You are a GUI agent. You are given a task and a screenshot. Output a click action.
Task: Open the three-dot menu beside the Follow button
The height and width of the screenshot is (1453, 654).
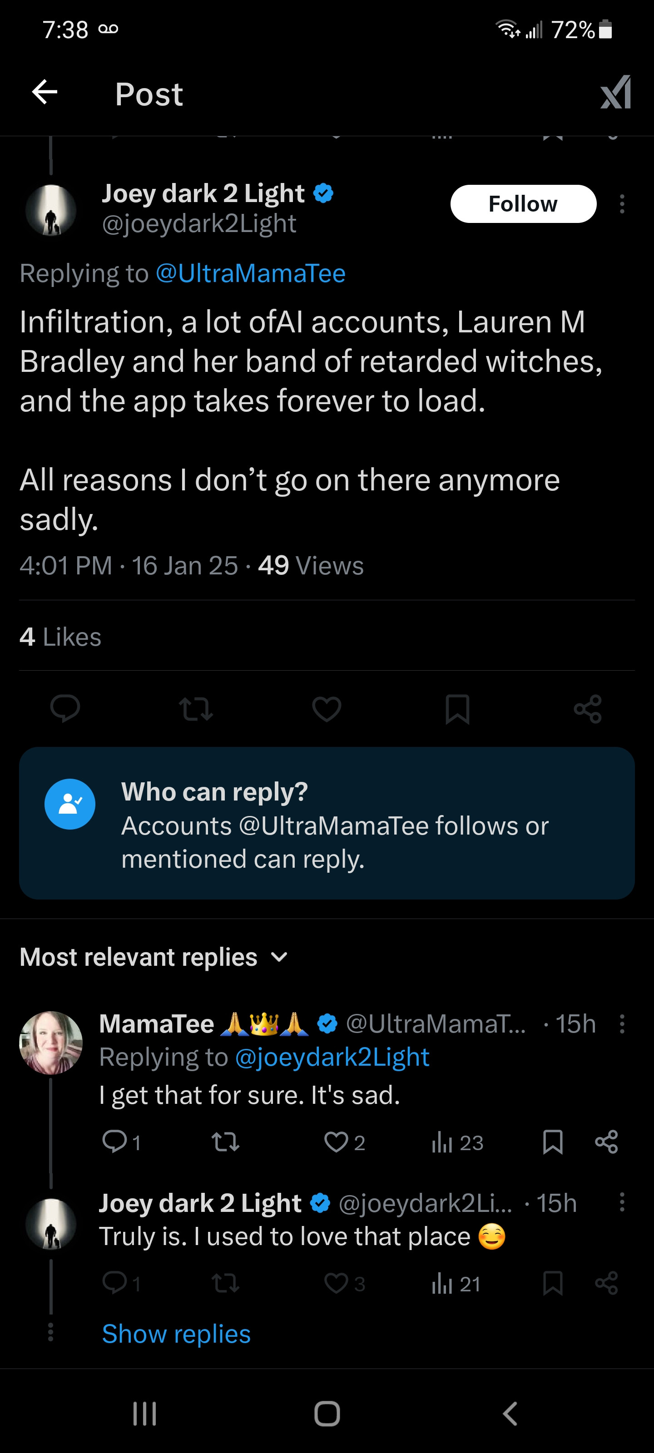(622, 203)
